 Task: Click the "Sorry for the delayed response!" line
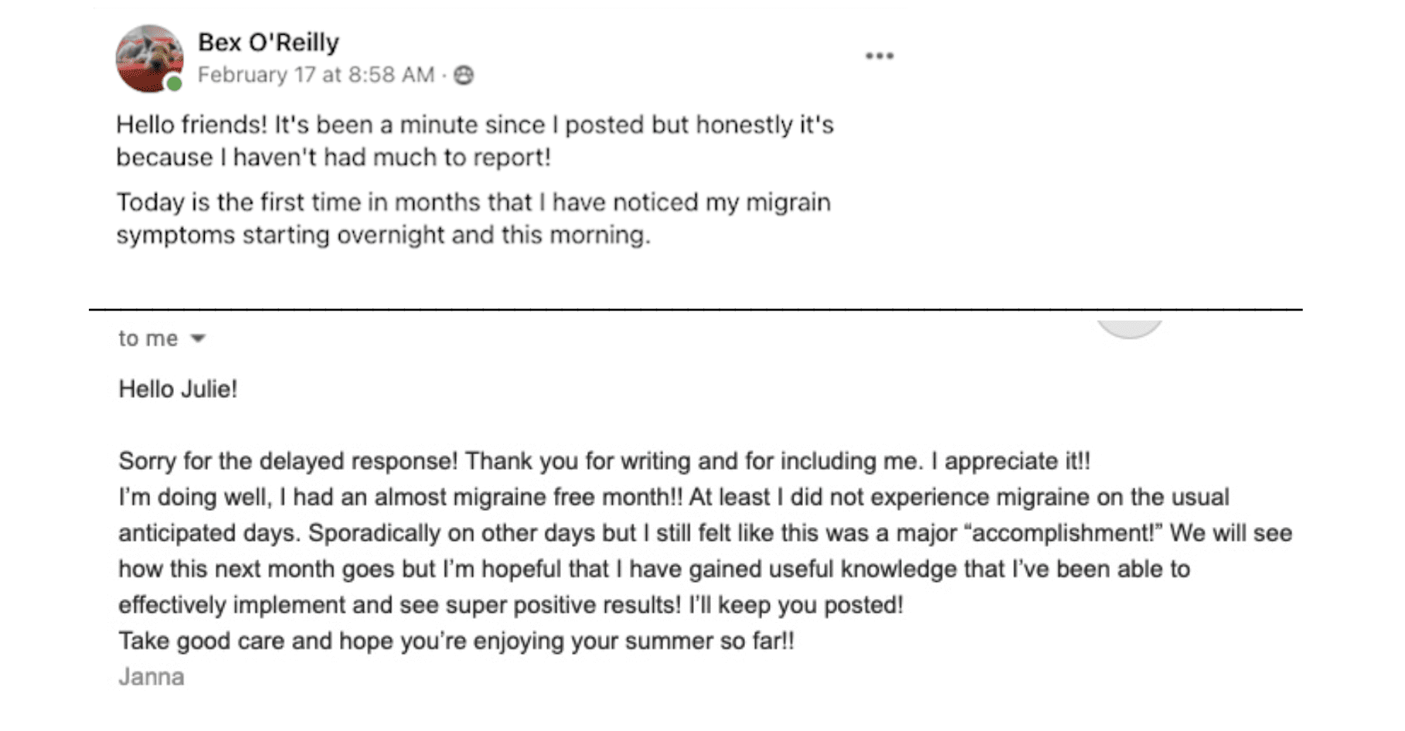pos(604,461)
